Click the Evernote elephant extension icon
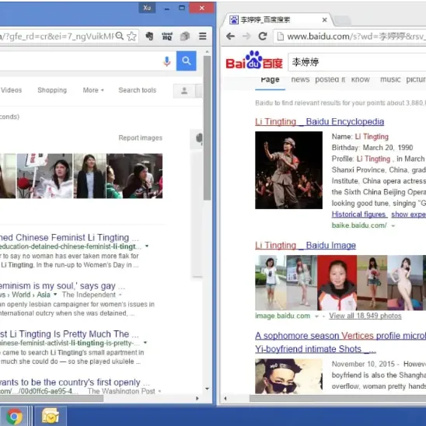426x426 pixels. point(149,36)
